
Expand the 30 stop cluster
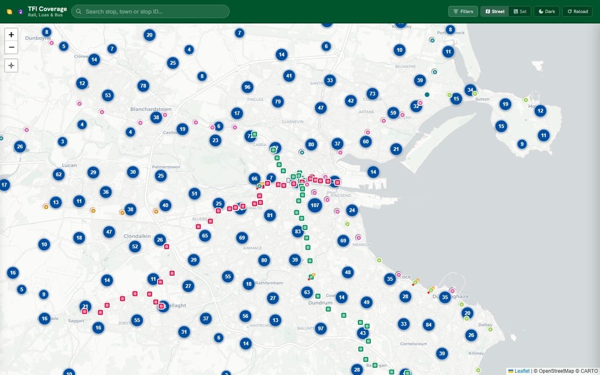[133, 172]
